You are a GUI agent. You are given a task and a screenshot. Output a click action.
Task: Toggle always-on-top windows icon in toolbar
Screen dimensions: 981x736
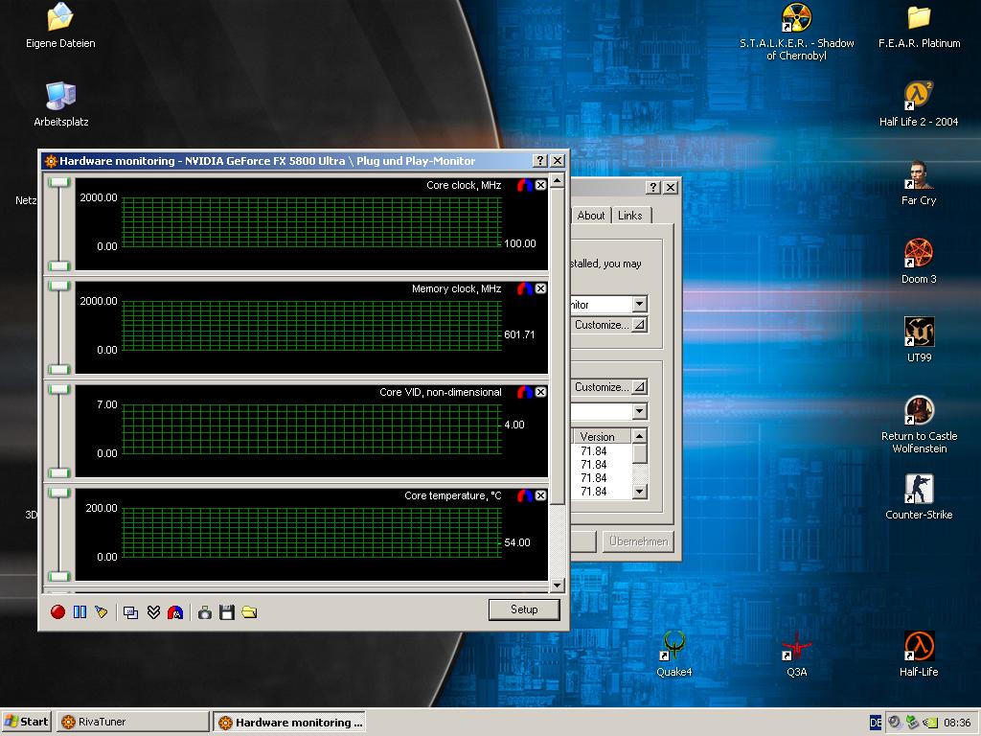(130, 612)
